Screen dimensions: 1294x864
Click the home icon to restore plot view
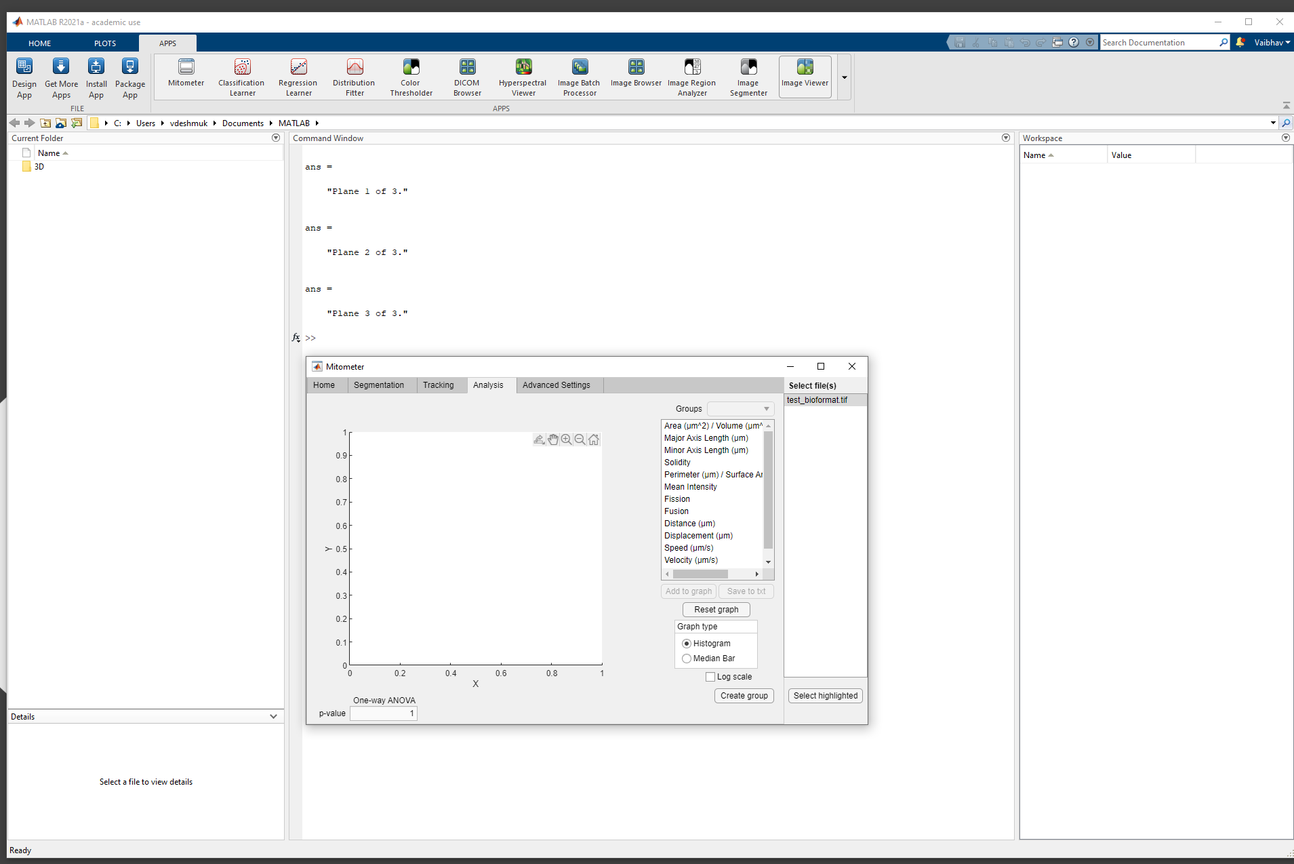[593, 439]
